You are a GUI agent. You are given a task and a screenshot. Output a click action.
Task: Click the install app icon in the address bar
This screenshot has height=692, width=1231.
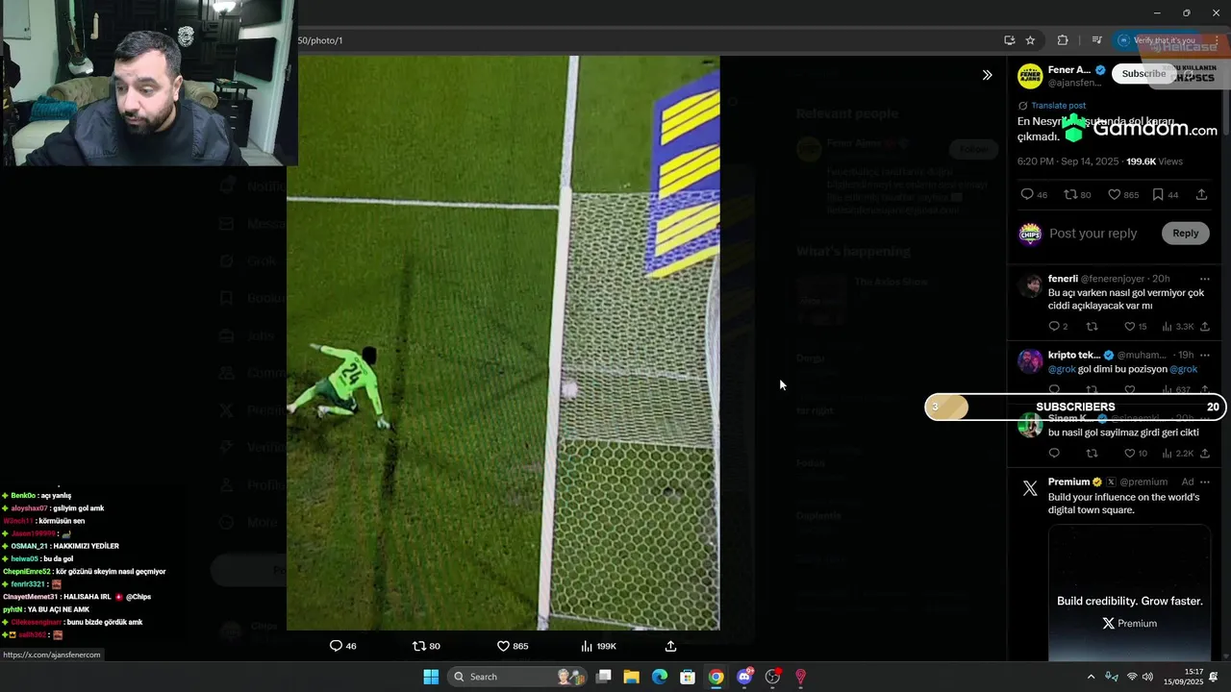pos(1009,40)
